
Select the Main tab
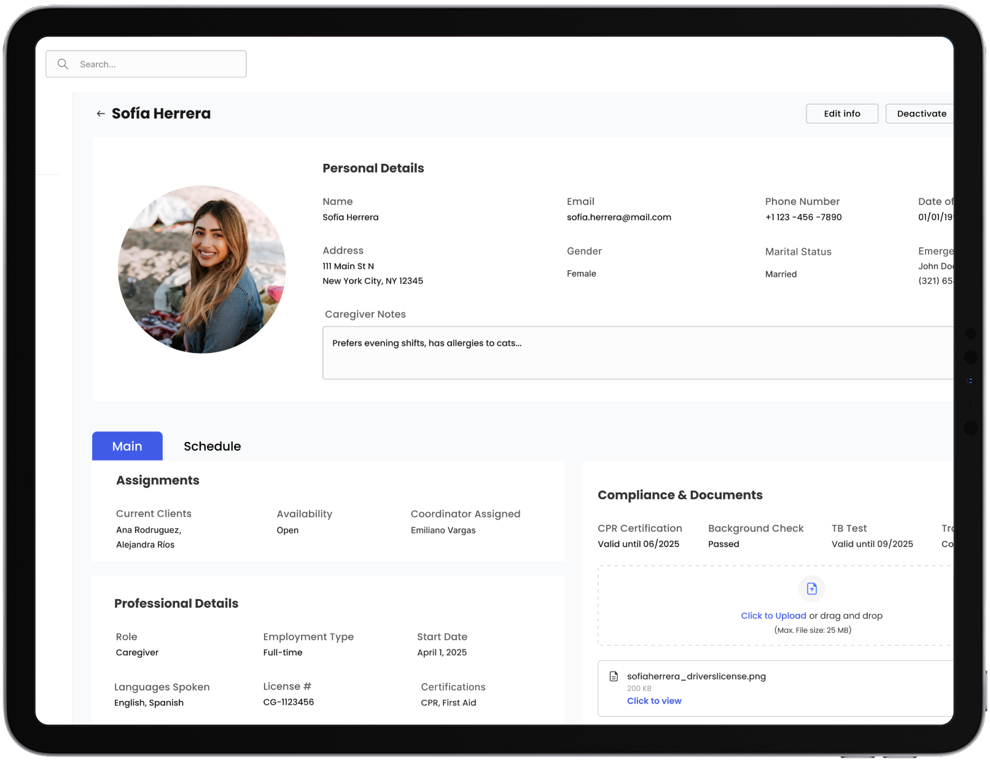(x=127, y=446)
